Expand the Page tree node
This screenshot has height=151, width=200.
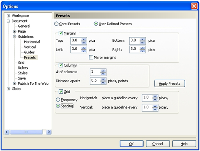14,32
